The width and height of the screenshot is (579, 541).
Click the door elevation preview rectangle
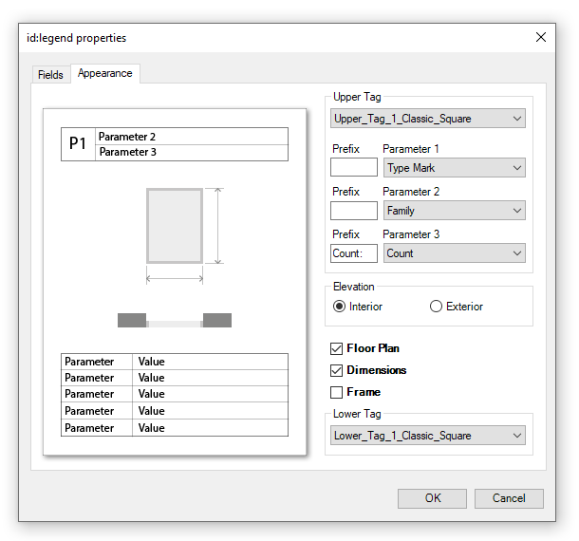174,225
